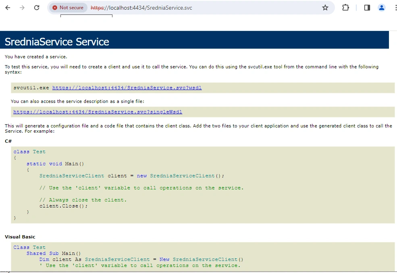Click the Visual Basic heading
The image size is (397, 273).
(20, 237)
